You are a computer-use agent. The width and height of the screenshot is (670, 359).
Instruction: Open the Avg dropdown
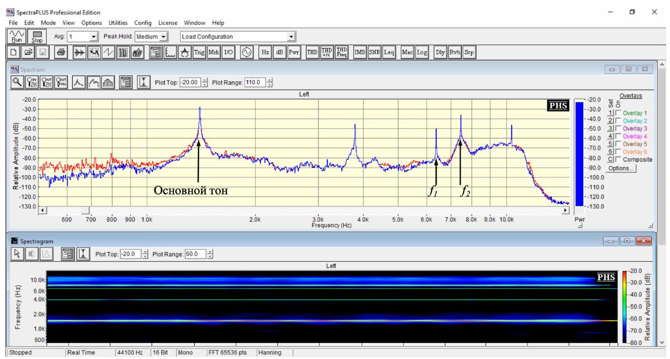pos(94,37)
